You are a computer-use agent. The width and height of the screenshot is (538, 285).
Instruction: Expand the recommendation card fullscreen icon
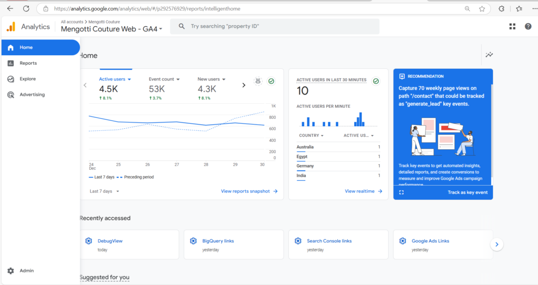[401, 192]
